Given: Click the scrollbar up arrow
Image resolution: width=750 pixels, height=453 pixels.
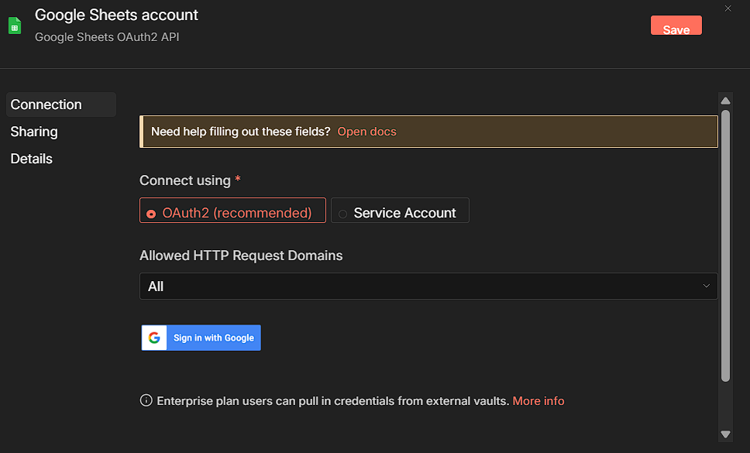Looking at the screenshot, I should click(x=726, y=101).
